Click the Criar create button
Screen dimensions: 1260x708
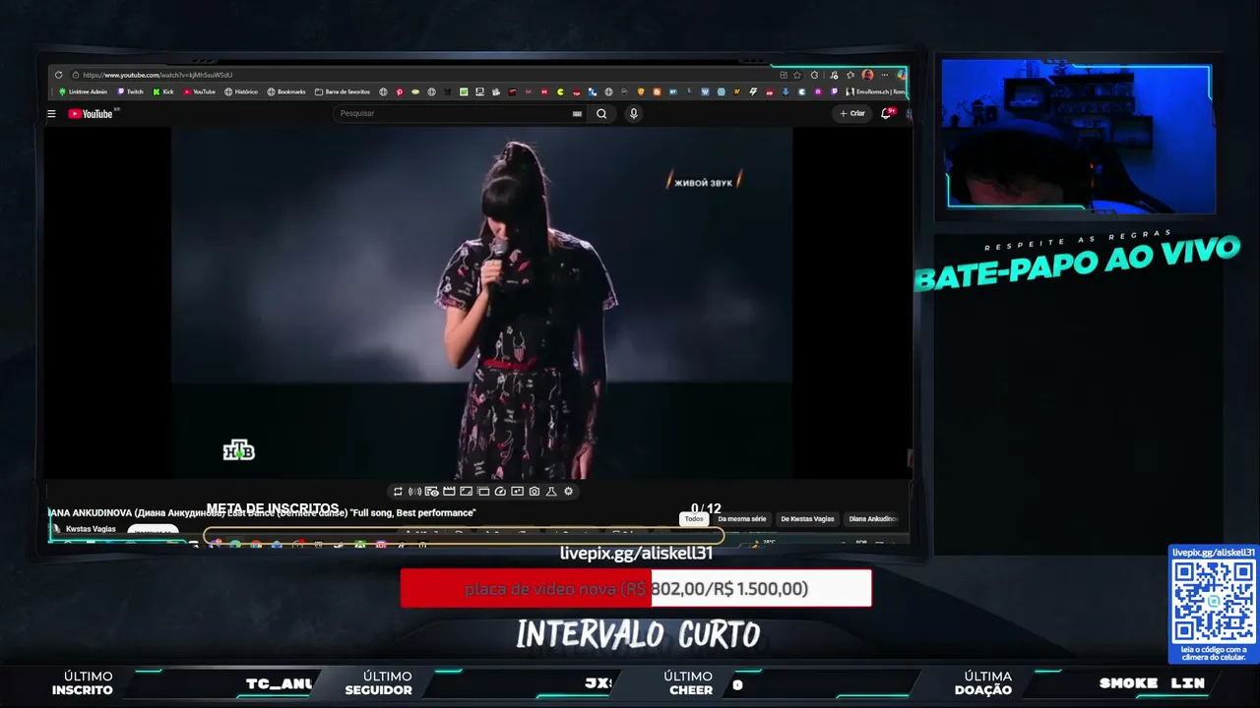852,113
